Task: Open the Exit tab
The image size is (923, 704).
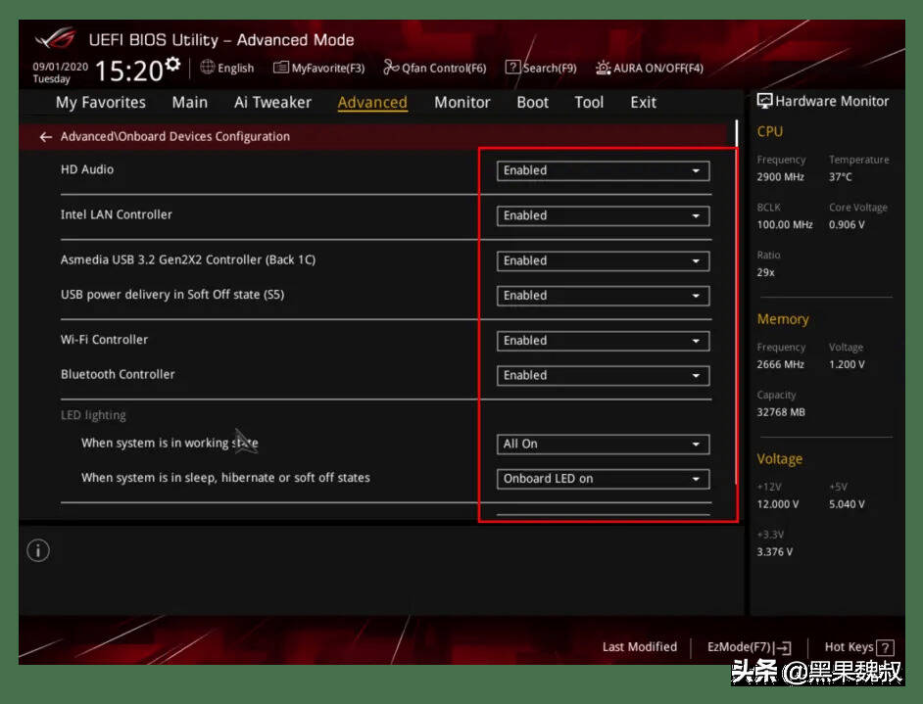Action: (644, 103)
